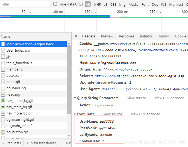
Task: Filter requests by WS
Action: coord(163,5)
